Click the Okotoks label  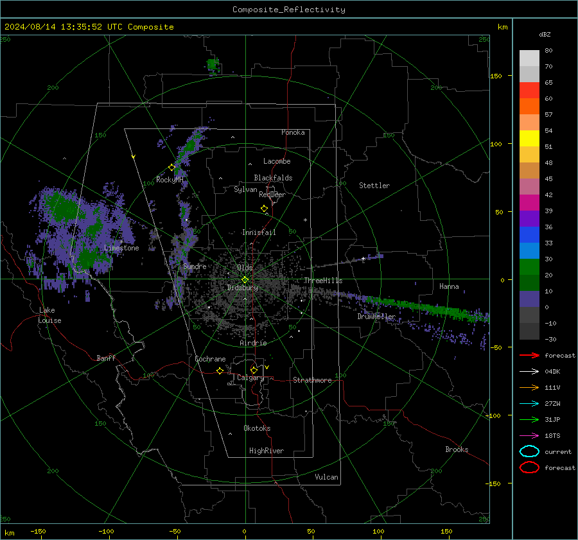(257, 428)
